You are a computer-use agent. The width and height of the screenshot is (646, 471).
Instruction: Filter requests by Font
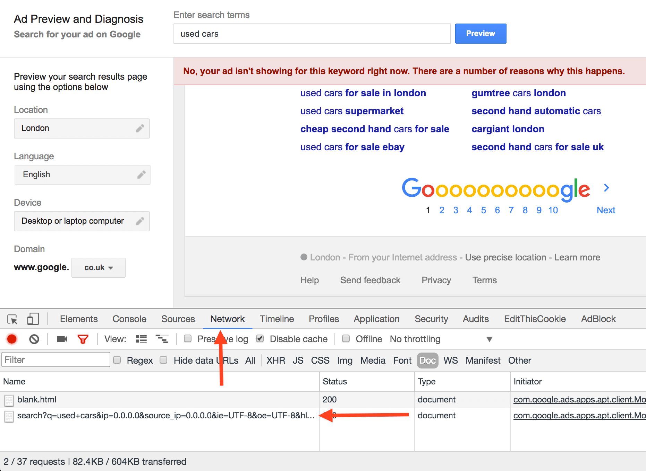coord(402,361)
